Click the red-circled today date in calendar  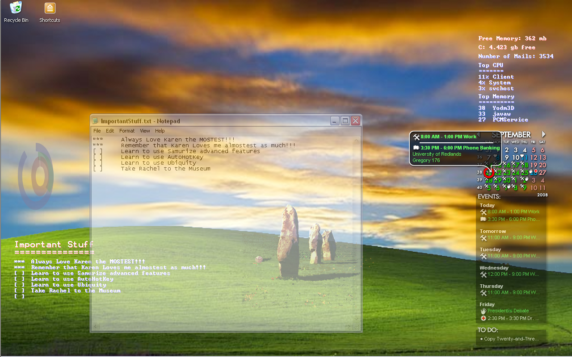pos(488,173)
